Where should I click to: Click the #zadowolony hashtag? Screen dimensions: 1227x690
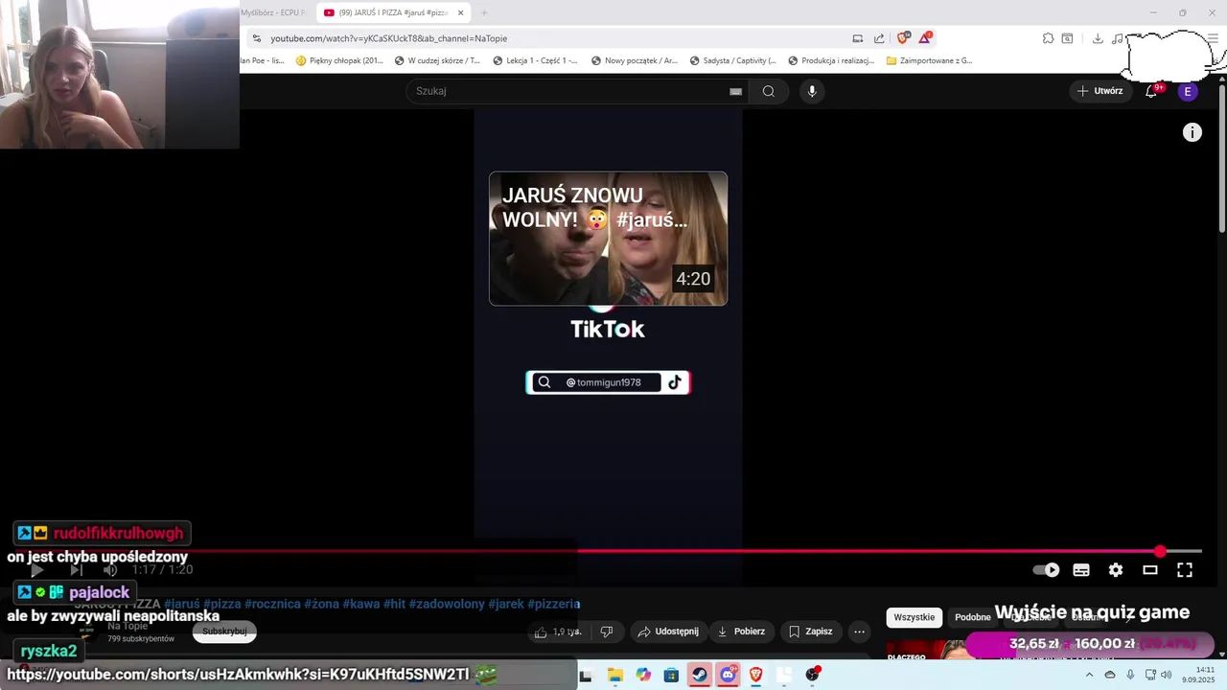click(x=447, y=604)
